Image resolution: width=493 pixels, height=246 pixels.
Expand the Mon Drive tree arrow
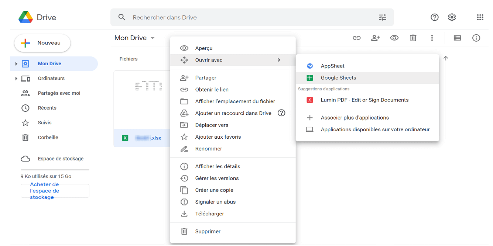coord(16,64)
